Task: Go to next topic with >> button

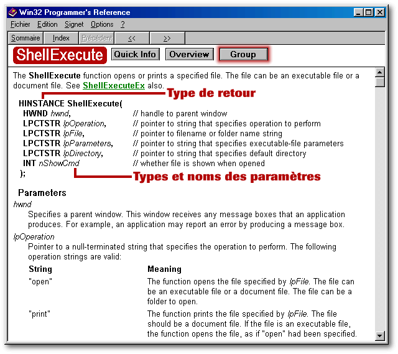Action: pyautogui.click(x=167, y=38)
